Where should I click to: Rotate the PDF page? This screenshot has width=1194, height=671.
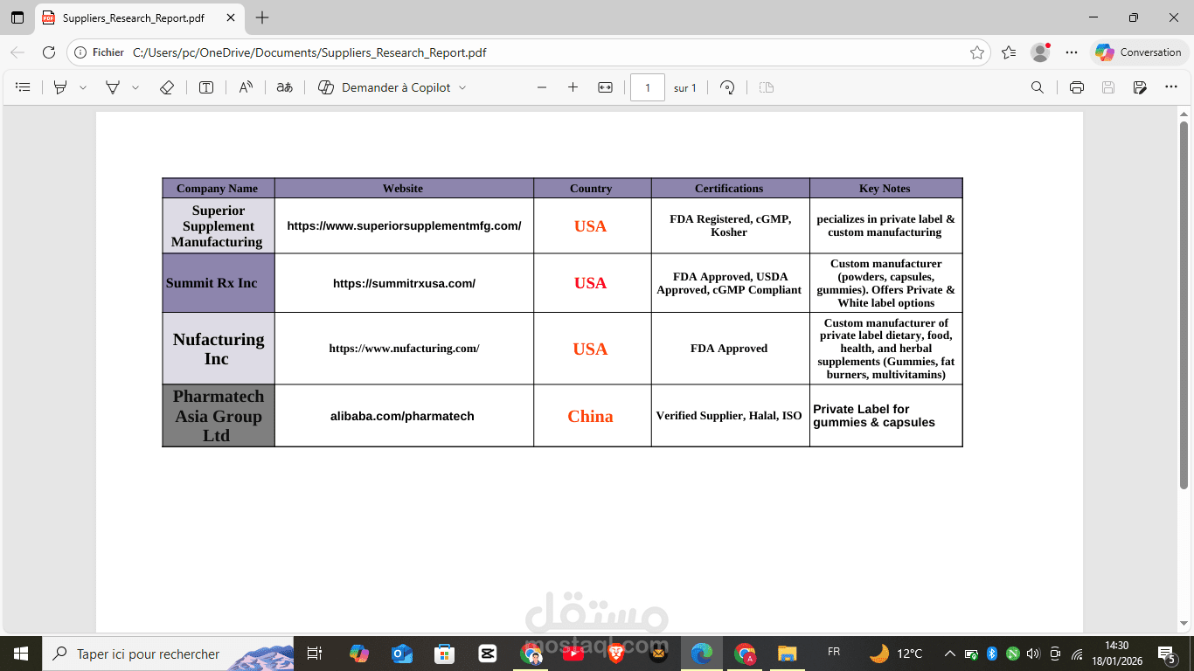[727, 87]
